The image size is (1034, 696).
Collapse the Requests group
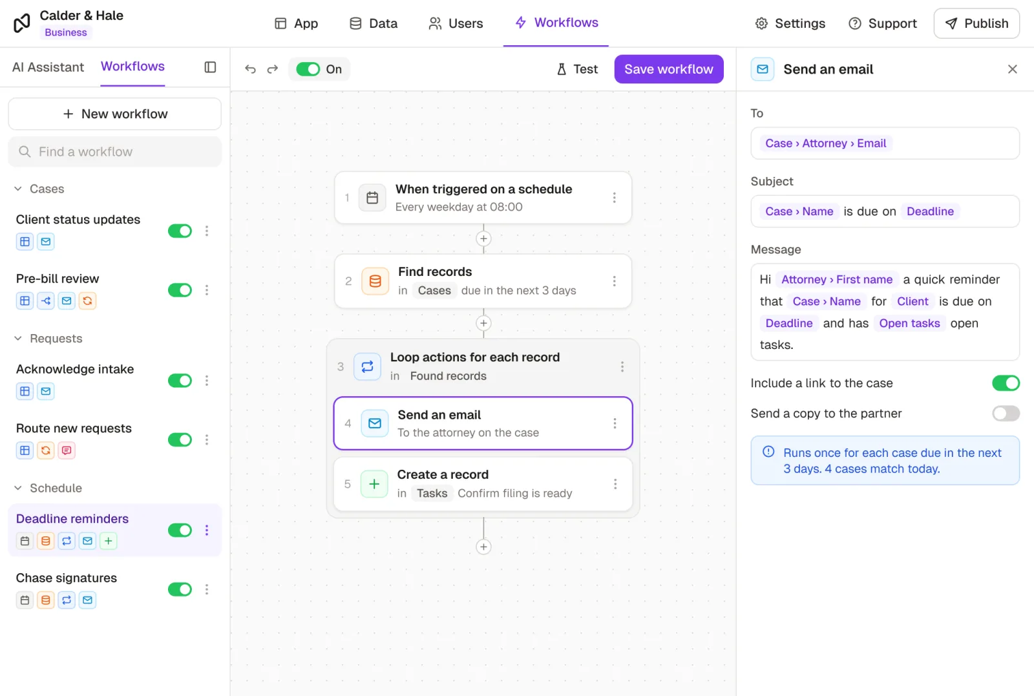[x=18, y=339]
